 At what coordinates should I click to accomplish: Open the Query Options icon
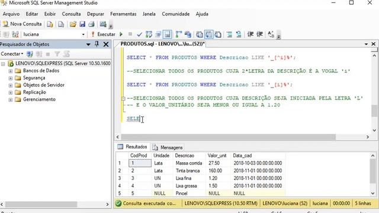[x=158, y=34]
